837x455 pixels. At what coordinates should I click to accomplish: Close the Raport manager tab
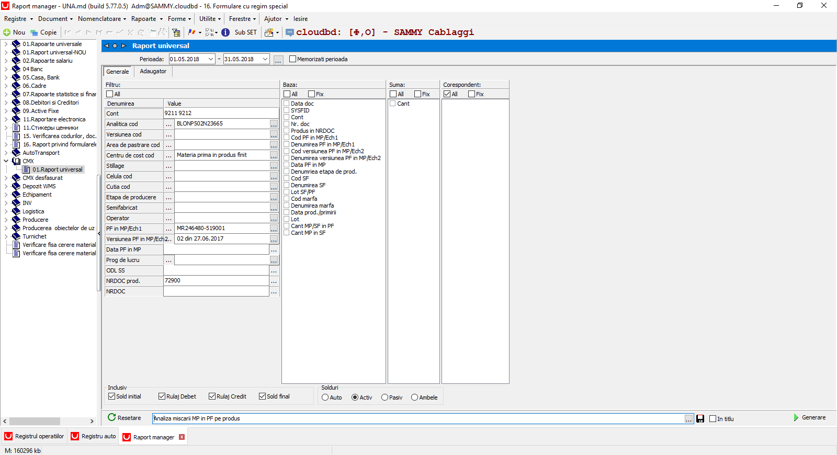[182, 437]
